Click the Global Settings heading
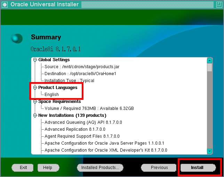Viewport: 224px width, 177px height. (x=54, y=60)
